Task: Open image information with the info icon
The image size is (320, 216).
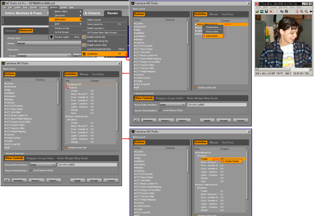Action: 297,12
